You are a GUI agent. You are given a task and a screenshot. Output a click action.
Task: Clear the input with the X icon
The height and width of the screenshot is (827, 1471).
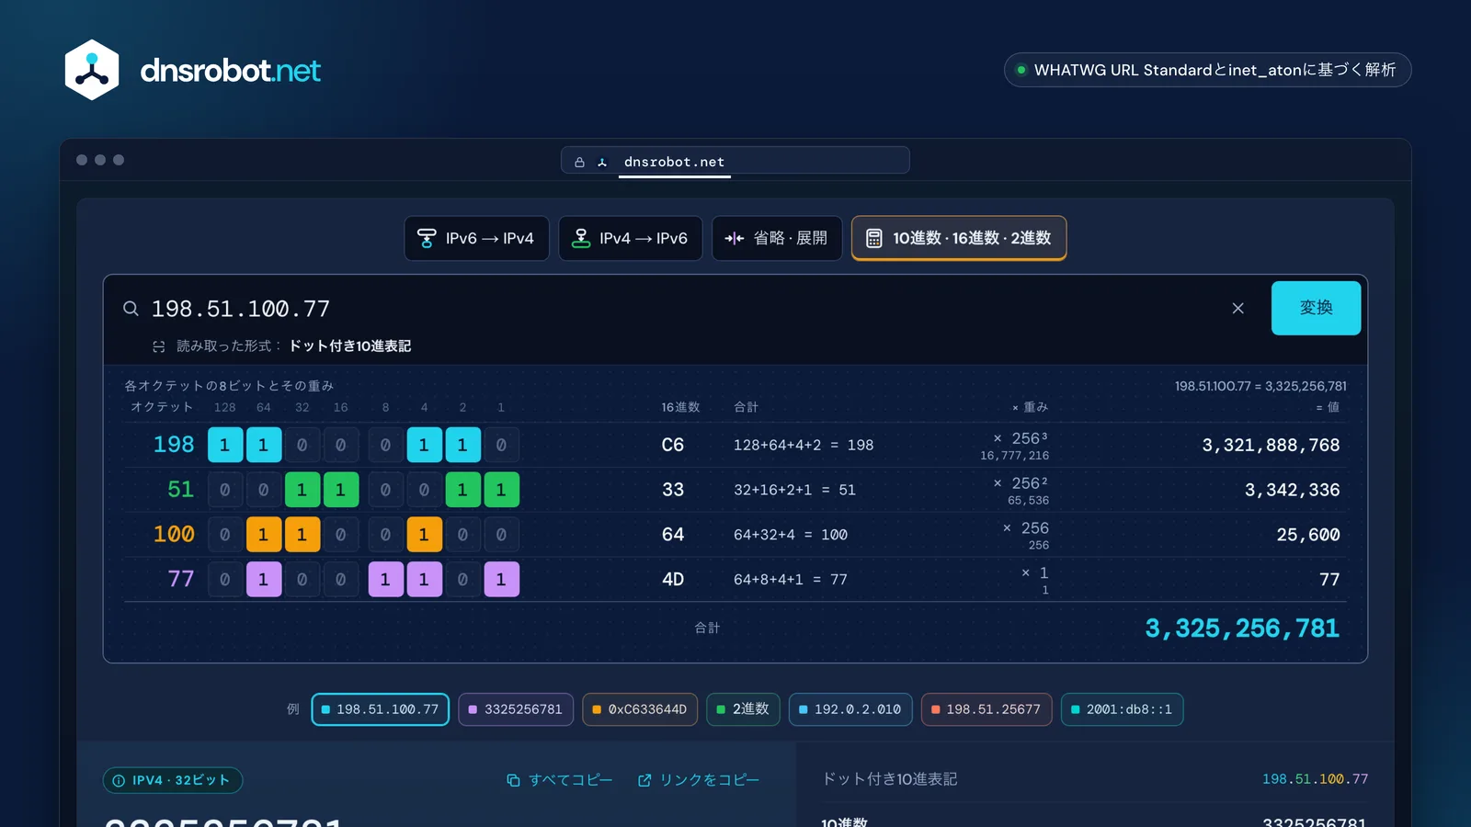pyautogui.click(x=1238, y=308)
